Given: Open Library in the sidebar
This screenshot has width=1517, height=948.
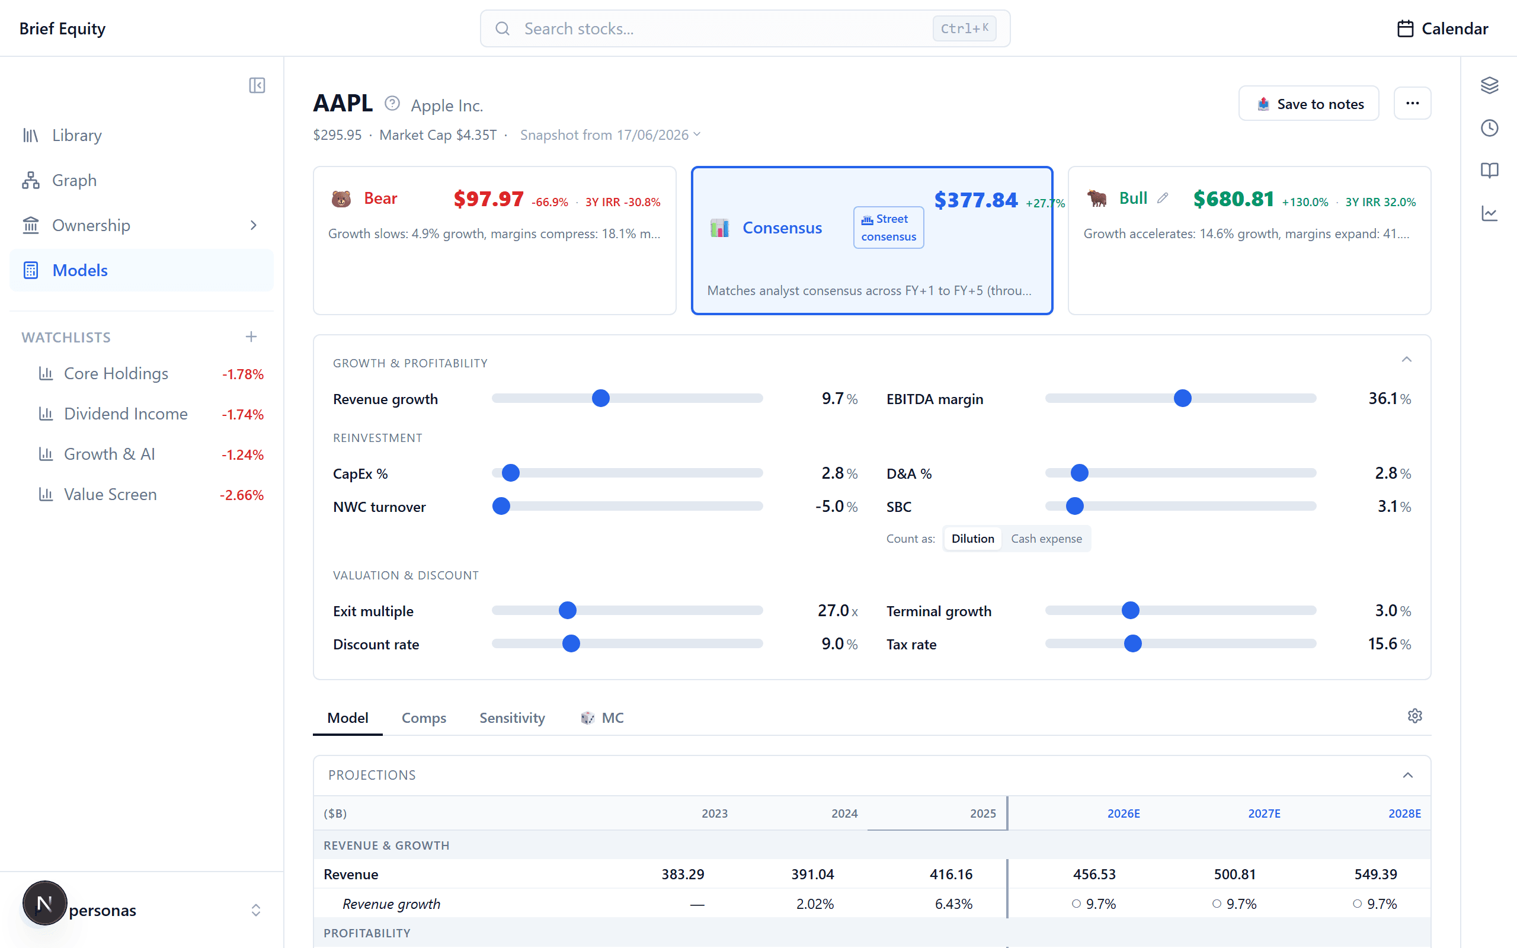Looking at the screenshot, I should tap(141, 136).
